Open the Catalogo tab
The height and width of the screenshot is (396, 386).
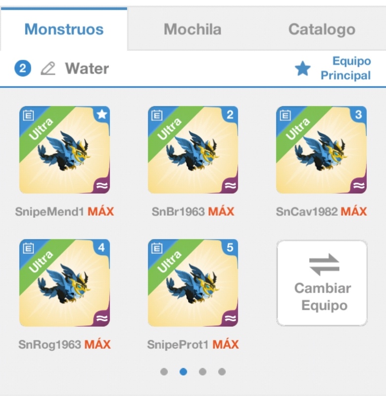322,29
